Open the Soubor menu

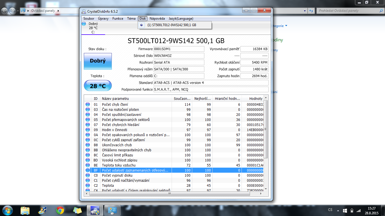(89, 19)
